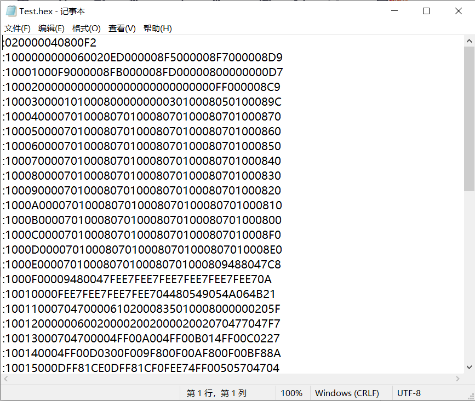The height and width of the screenshot is (401, 475).
Task: Click line ending with 000000205F
Action: coord(141,309)
